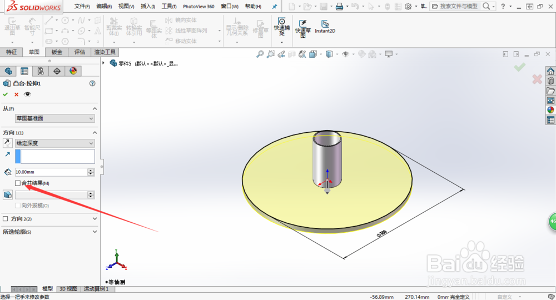This screenshot has height=300, width=556.
Task: Open the View Orientation cube icon
Action: [312, 54]
